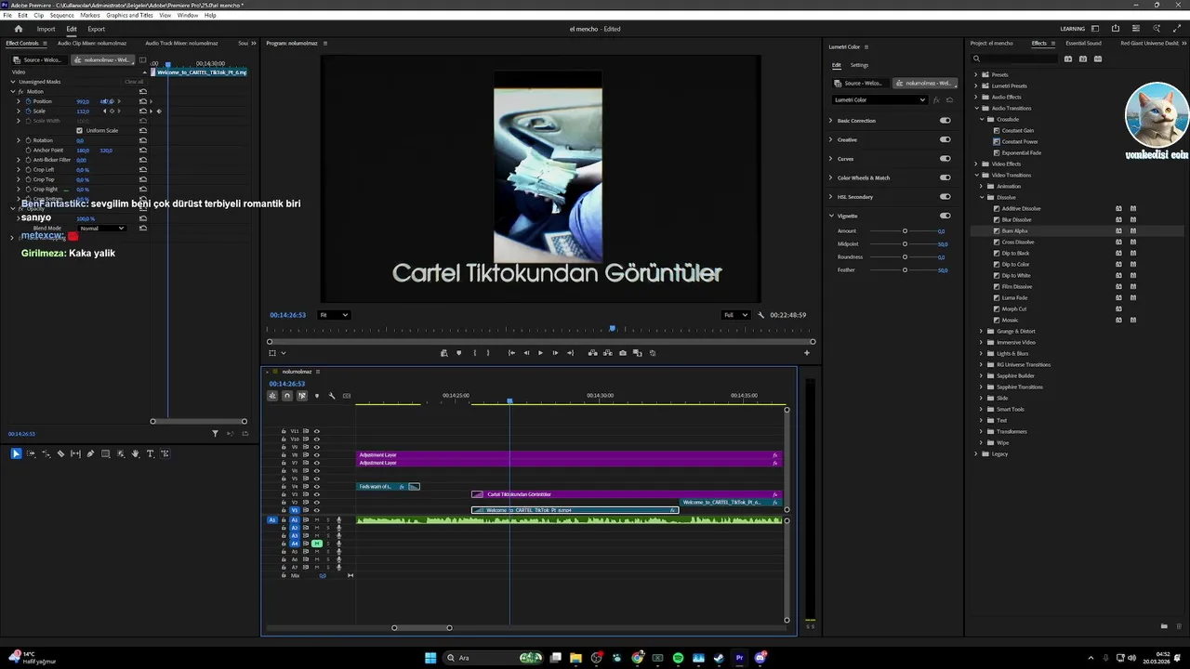The height and width of the screenshot is (669, 1190).
Task: Adjust Vignette Amount slider
Action: pos(905,230)
